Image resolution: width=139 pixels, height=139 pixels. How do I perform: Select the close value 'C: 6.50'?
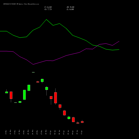(48, 7)
